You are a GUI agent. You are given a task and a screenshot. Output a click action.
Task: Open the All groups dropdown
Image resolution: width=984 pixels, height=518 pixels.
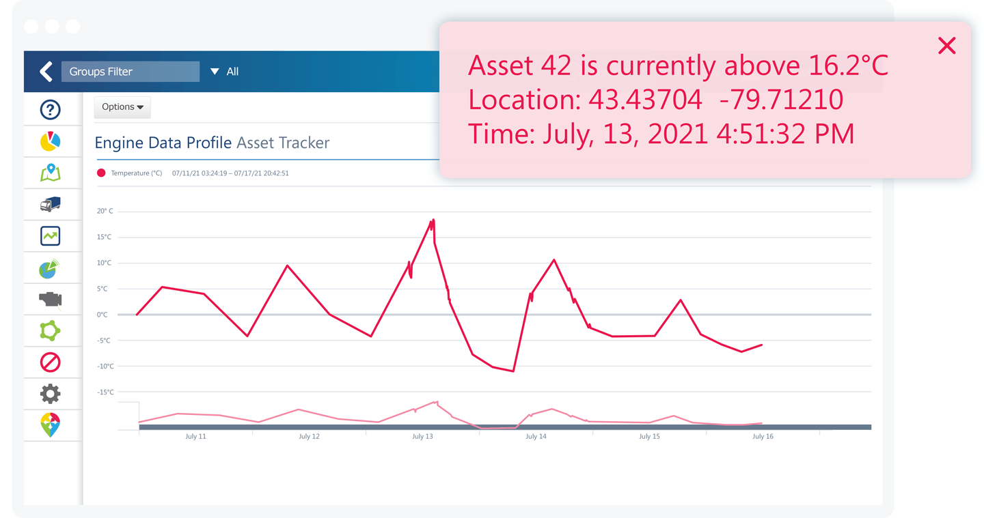225,72
